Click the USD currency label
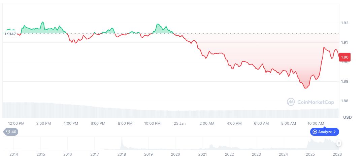 pos(347,117)
